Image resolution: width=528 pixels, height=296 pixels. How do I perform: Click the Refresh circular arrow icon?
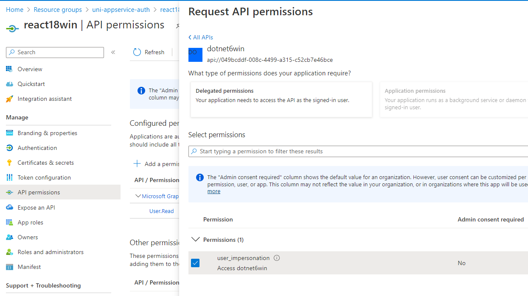point(137,52)
